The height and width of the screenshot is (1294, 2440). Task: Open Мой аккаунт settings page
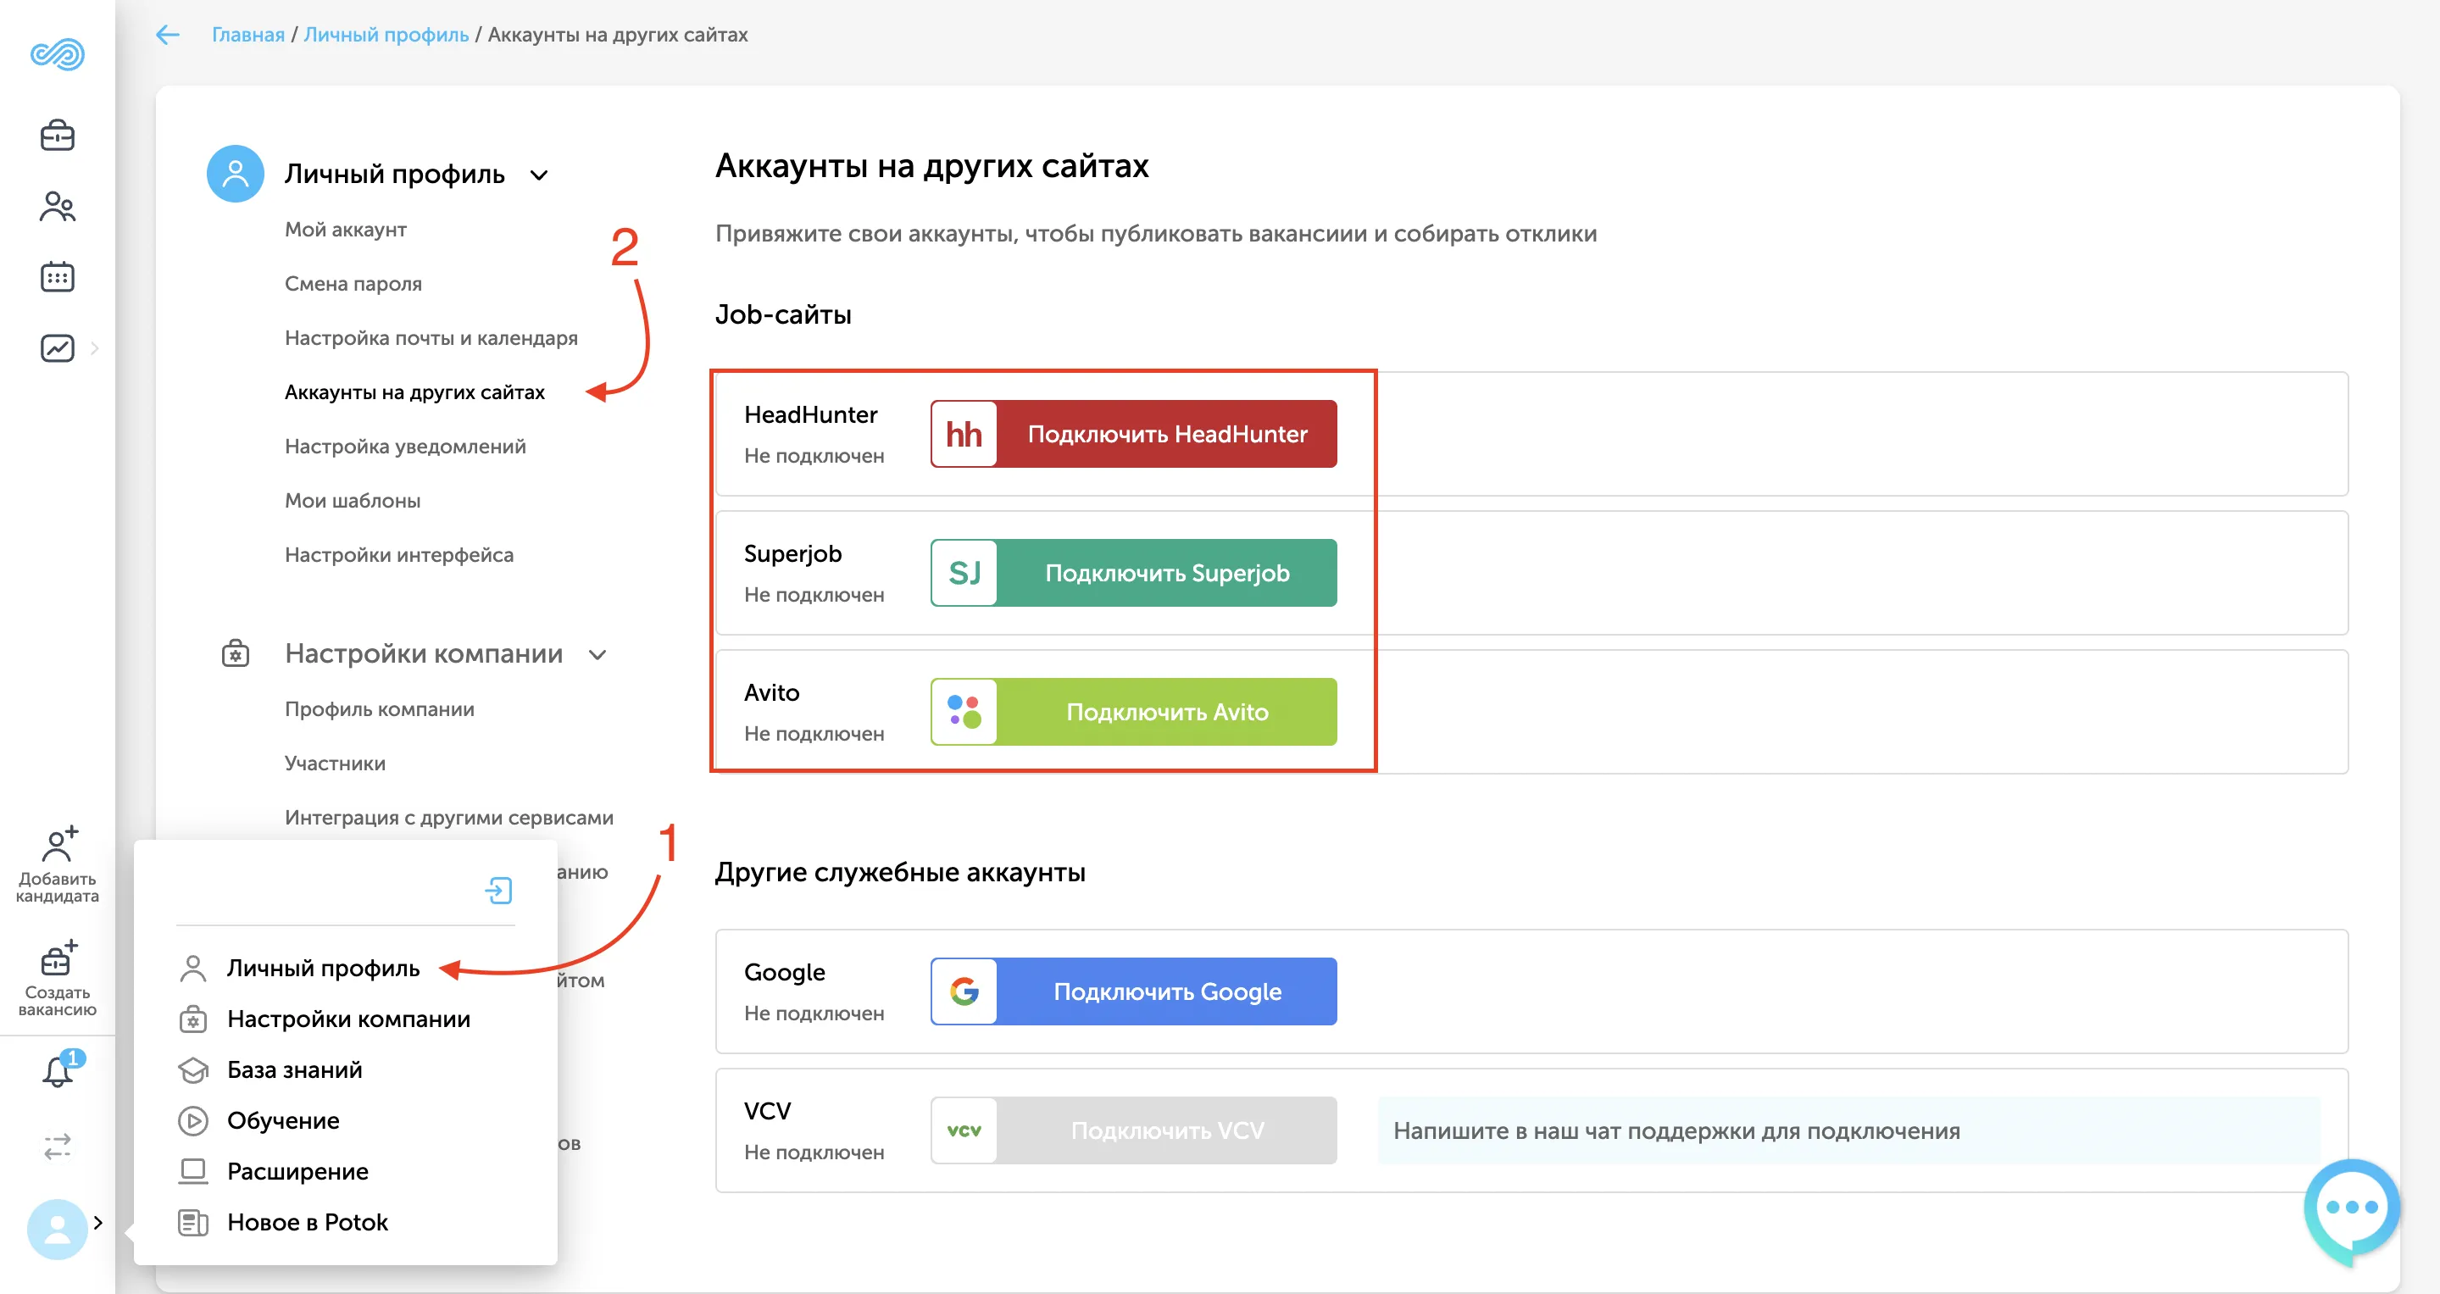coord(346,230)
